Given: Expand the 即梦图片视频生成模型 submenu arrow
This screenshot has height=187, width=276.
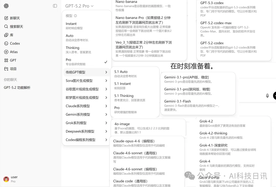Looking at the screenshot, I should pyautogui.click(x=106, y=97).
